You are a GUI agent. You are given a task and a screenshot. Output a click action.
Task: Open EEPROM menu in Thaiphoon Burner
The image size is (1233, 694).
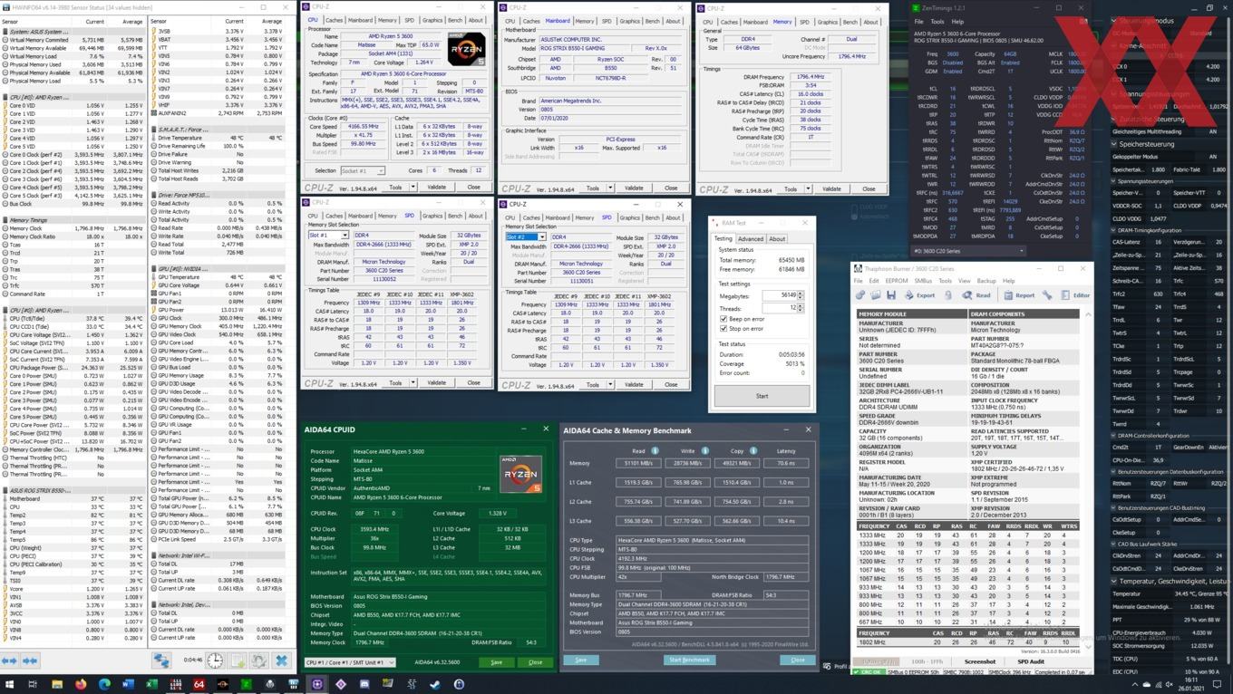pos(896,281)
